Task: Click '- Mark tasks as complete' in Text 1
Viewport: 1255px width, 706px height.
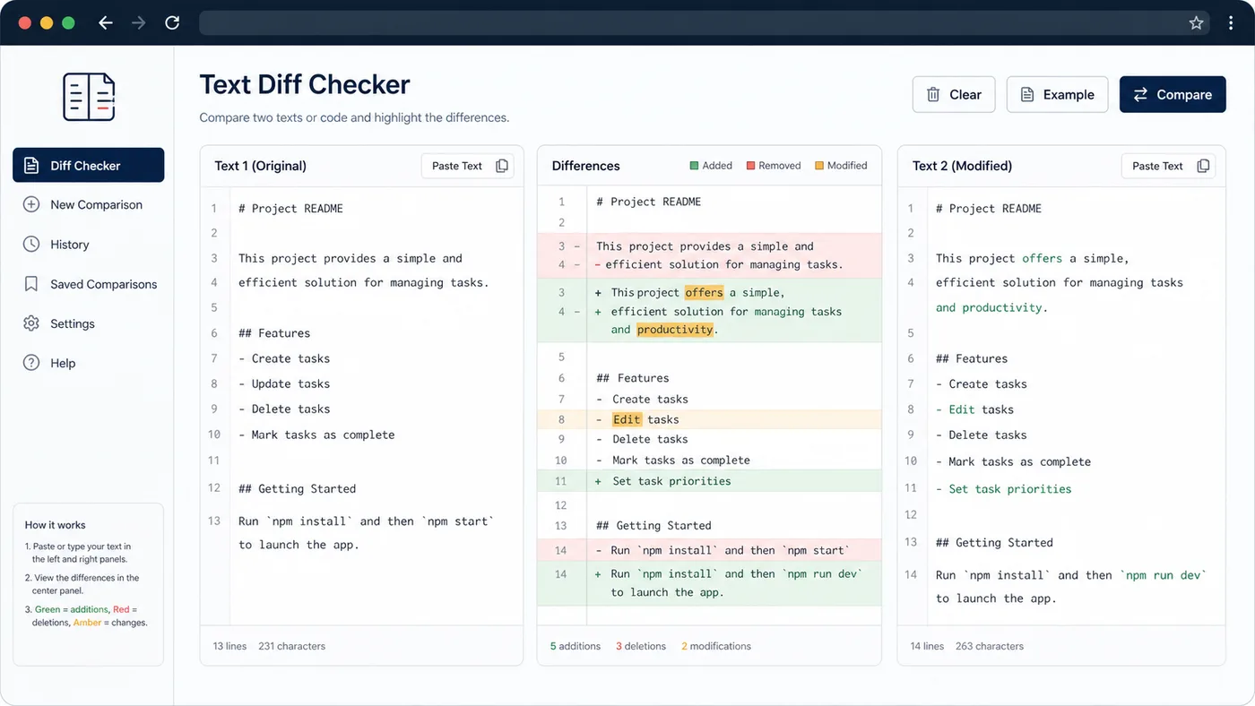Action: [x=316, y=435]
